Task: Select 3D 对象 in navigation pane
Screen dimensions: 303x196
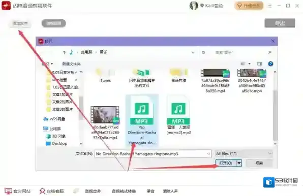Action: click(x=56, y=136)
